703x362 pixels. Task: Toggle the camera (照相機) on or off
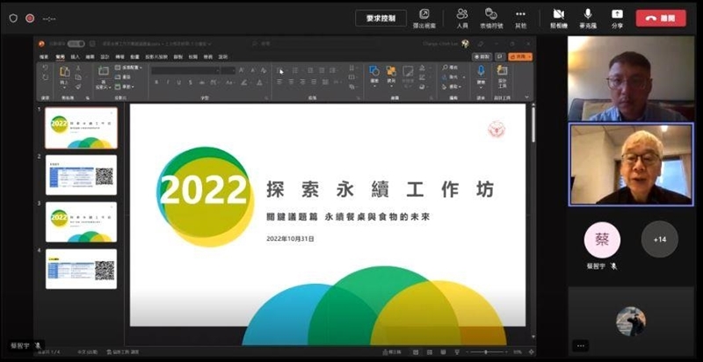click(x=558, y=17)
